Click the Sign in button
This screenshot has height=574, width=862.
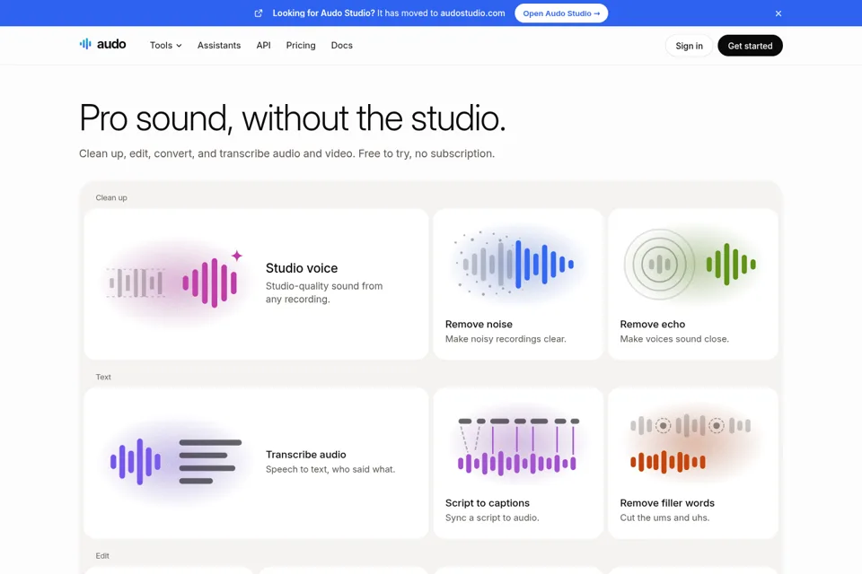coord(689,46)
